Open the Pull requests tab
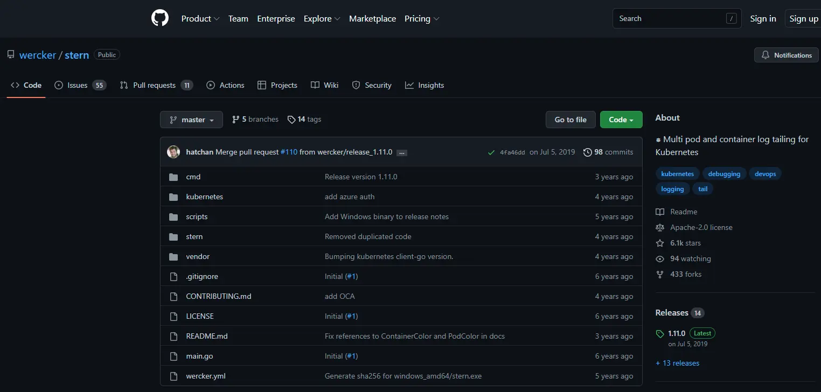 [156, 85]
